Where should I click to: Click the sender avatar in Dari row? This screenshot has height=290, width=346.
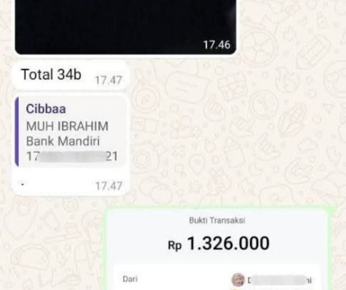click(x=238, y=280)
